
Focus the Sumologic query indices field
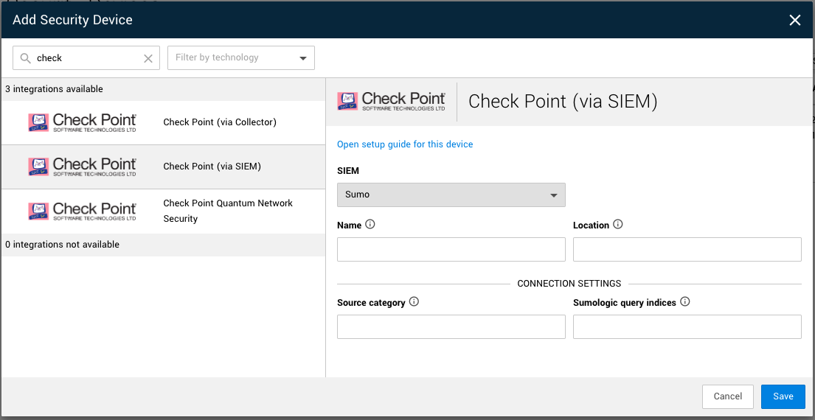point(687,326)
